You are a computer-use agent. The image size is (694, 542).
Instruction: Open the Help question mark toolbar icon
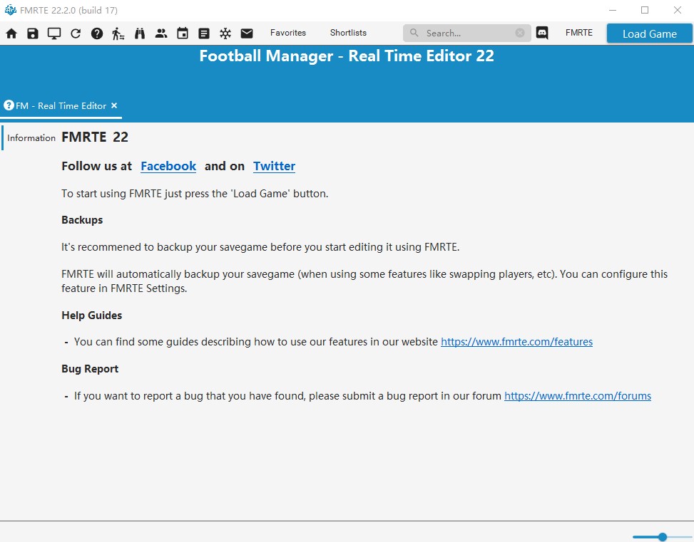(97, 33)
